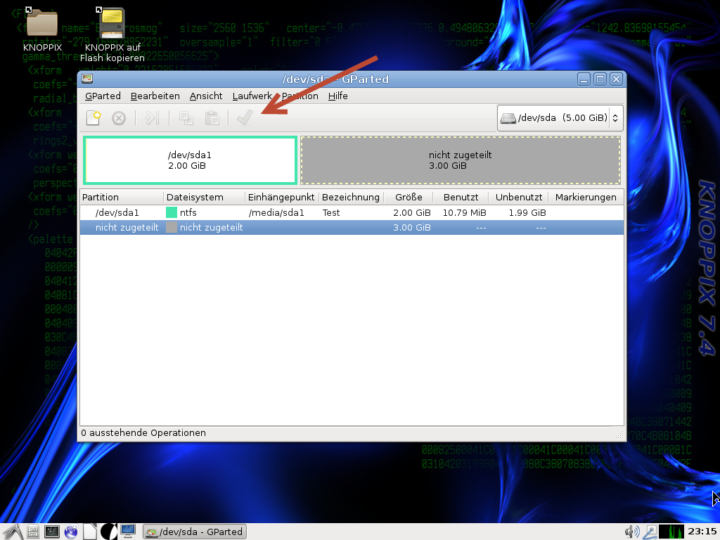The height and width of the screenshot is (540, 720).
Task: Launch the LibreOffice document icon in the taskbar
Action: pos(89,532)
